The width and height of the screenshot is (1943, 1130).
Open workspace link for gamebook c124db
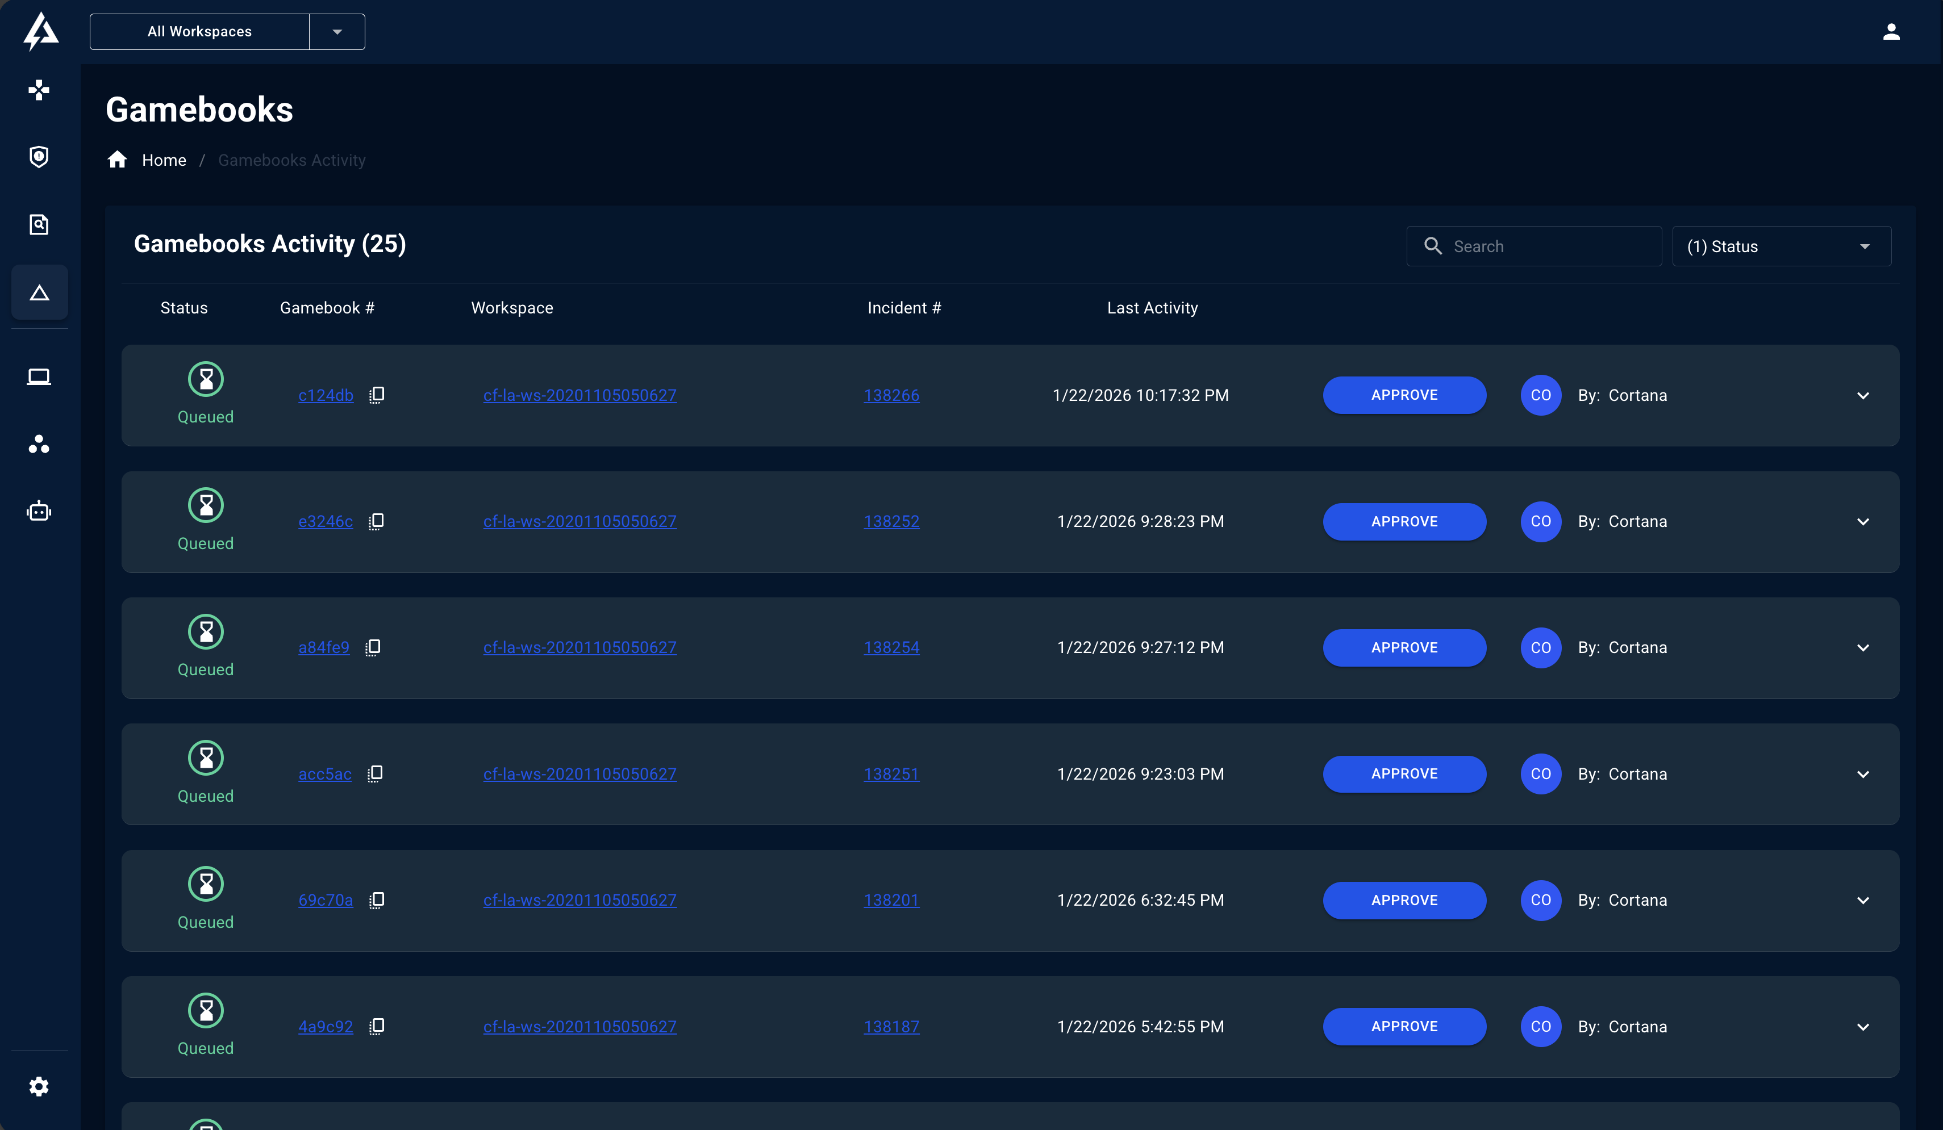click(580, 395)
